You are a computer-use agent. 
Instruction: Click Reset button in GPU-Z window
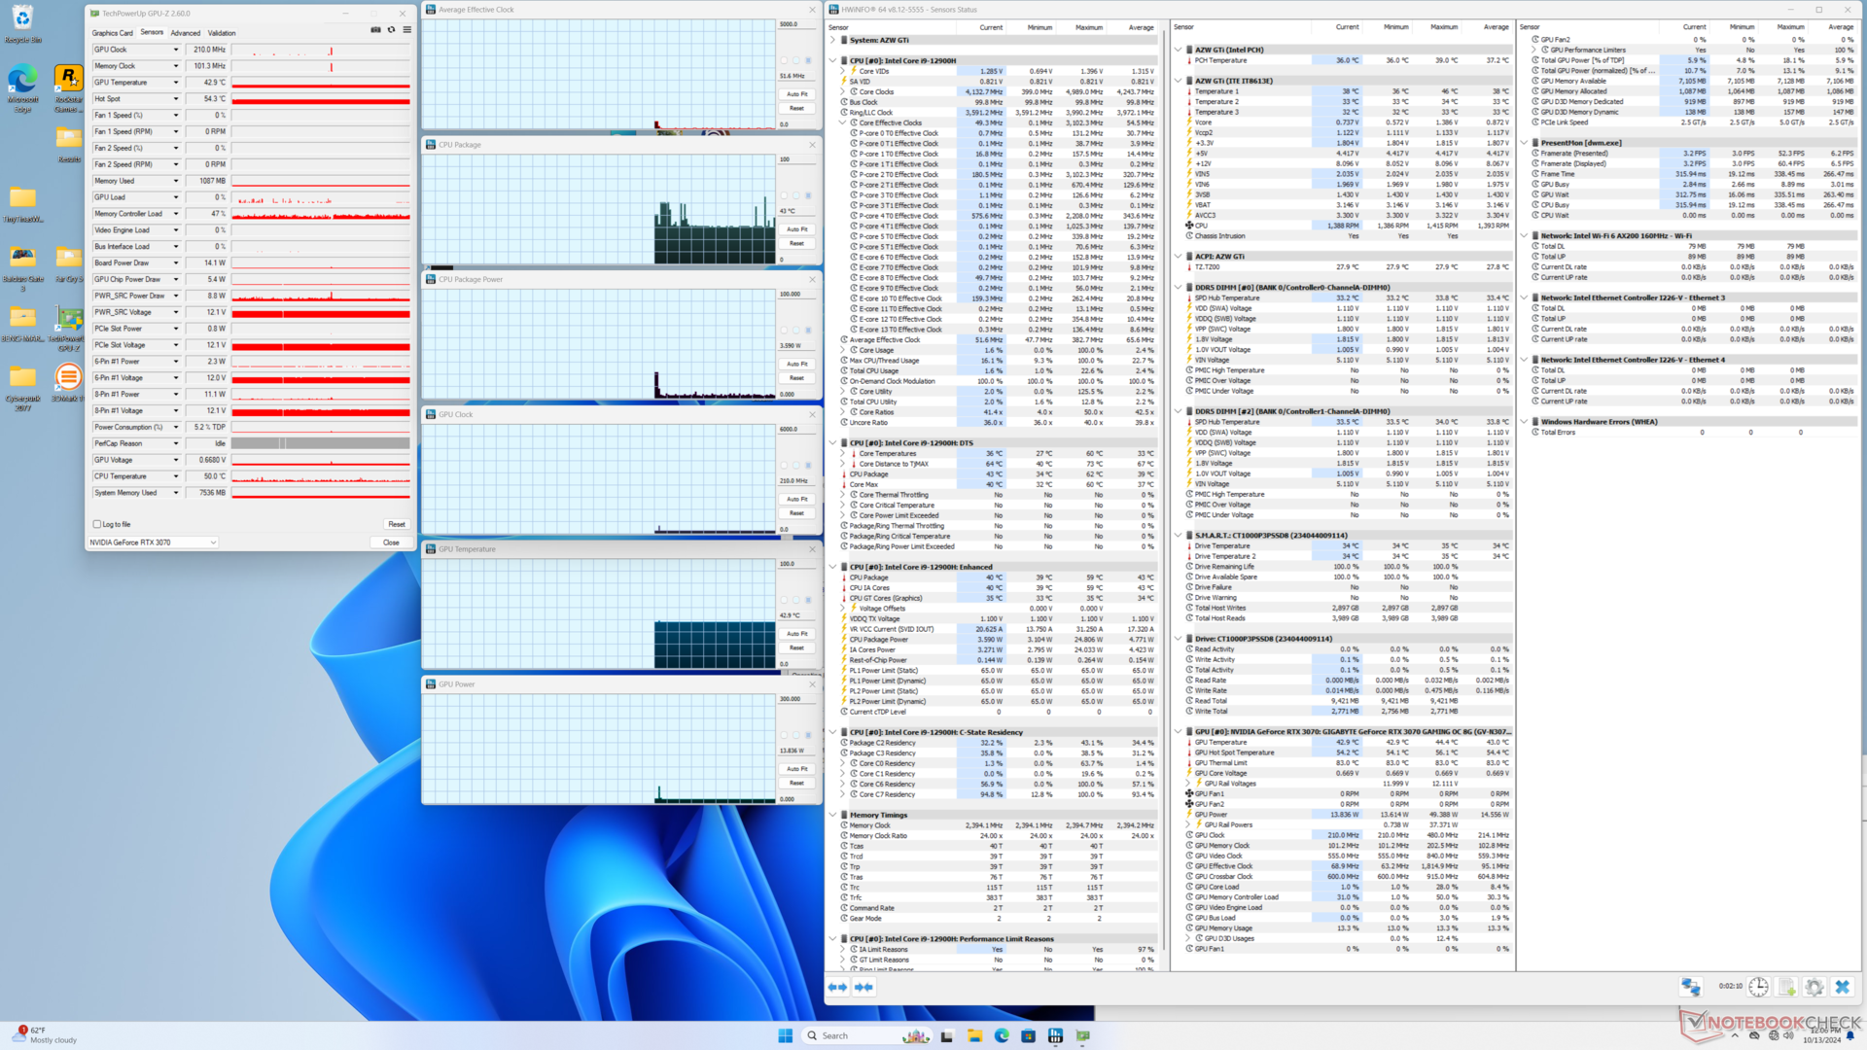[x=396, y=524]
